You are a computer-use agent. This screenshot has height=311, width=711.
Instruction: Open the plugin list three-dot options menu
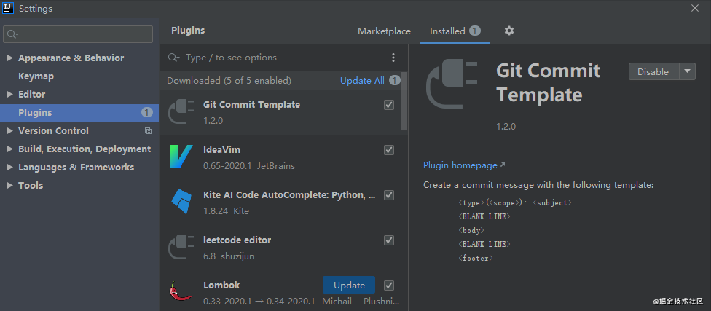coord(393,58)
